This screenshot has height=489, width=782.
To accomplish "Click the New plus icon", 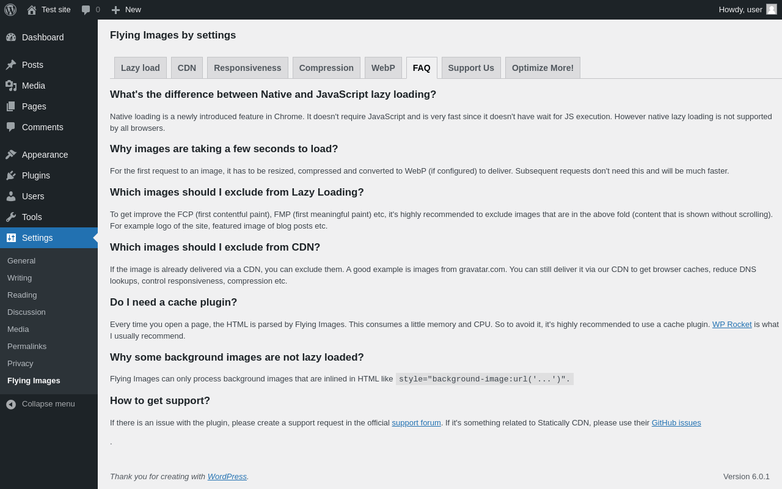I will (115, 10).
